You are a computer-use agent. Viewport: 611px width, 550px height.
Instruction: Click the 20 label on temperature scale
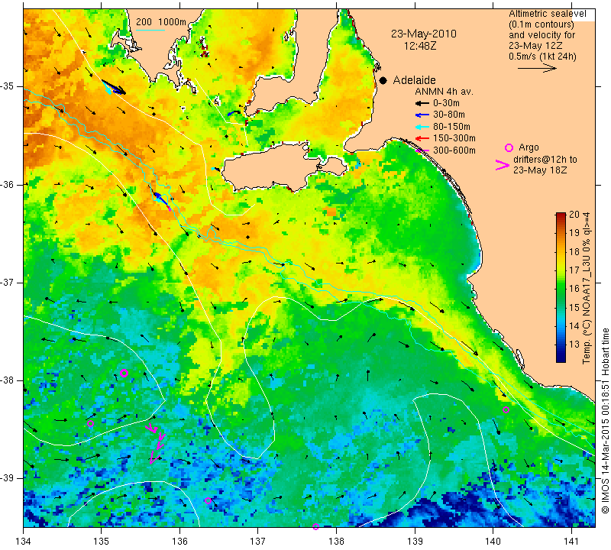coord(574,215)
